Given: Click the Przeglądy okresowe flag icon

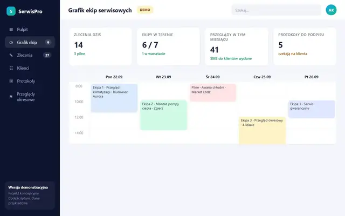Looking at the screenshot, I should (11, 97).
